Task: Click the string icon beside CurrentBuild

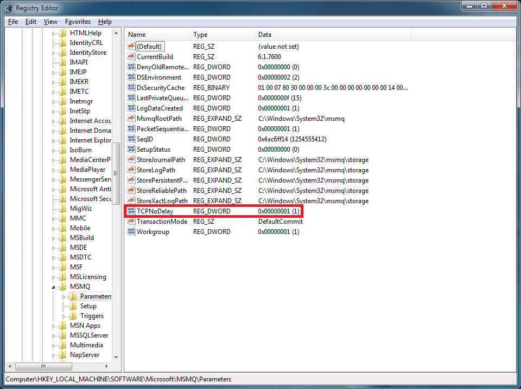Action: click(131, 57)
